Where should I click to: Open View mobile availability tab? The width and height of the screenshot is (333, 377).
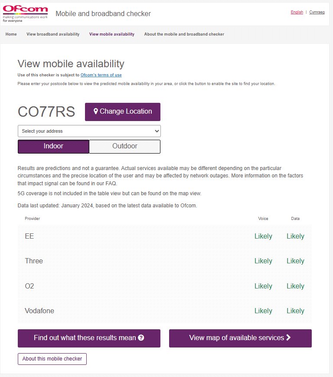pyautogui.click(x=112, y=34)
